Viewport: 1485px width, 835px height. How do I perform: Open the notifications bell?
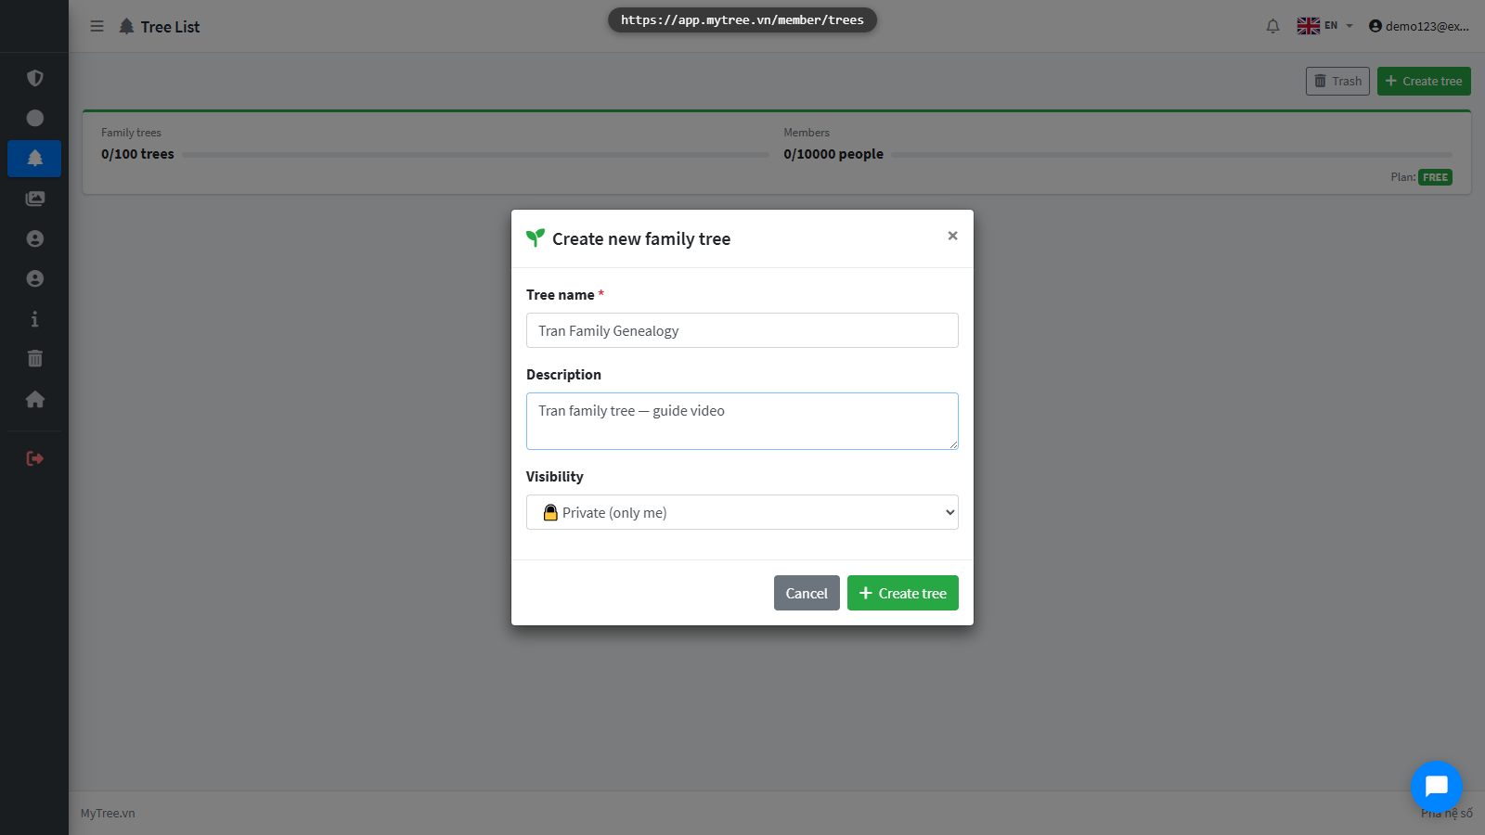[1272, 26]
